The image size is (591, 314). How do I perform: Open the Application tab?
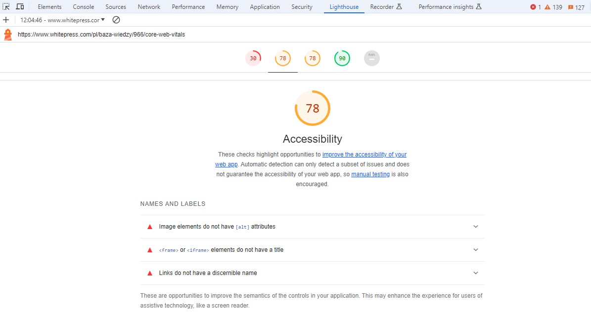pos(265,7)
